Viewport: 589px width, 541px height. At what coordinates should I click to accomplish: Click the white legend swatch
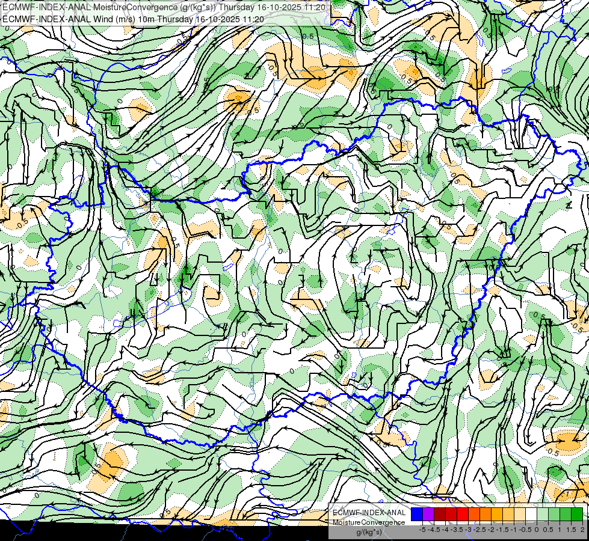[531, 515]
